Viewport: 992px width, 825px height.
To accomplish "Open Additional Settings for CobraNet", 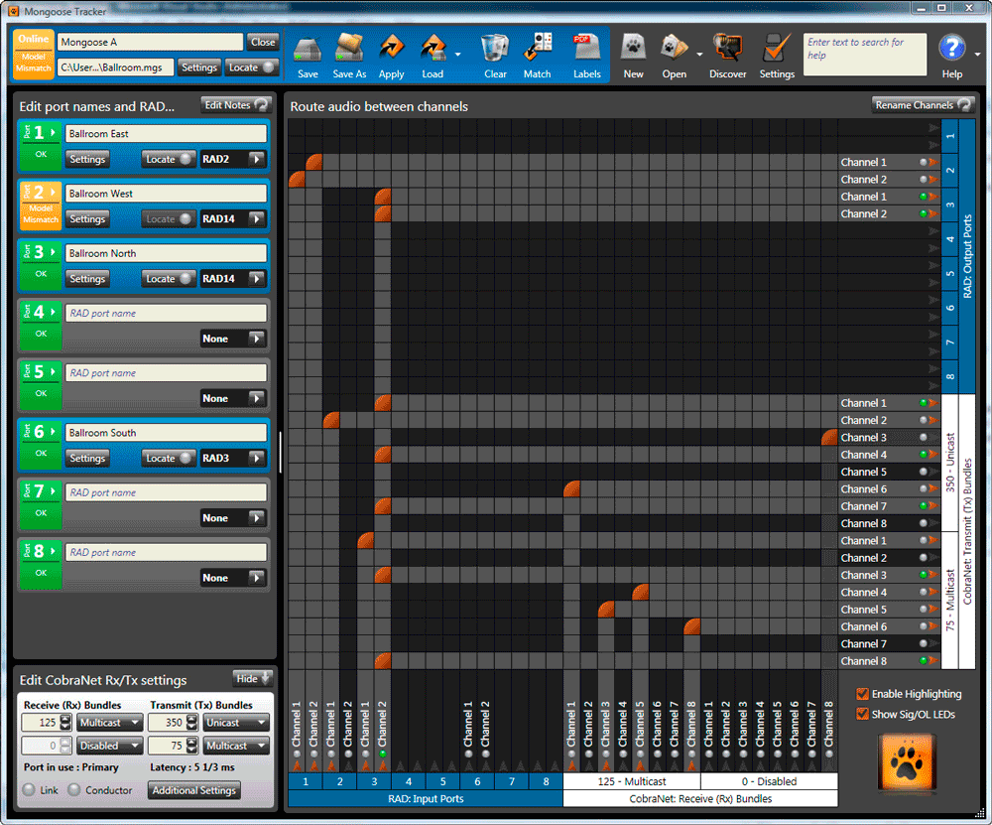I will (194, 790).
